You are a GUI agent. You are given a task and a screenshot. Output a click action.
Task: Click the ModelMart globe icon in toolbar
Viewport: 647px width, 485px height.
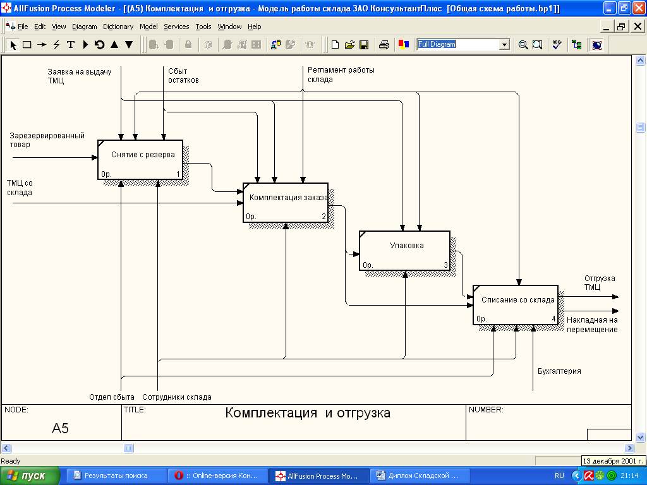[596, 45]
